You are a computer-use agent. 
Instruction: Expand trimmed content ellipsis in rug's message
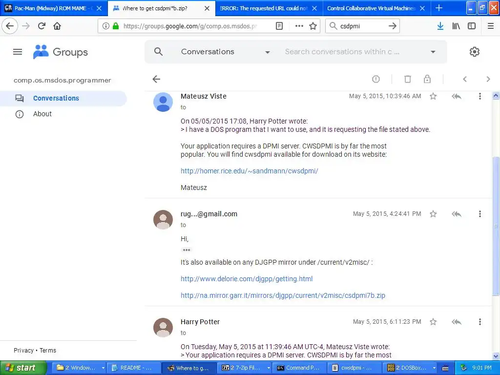(187, 250)
